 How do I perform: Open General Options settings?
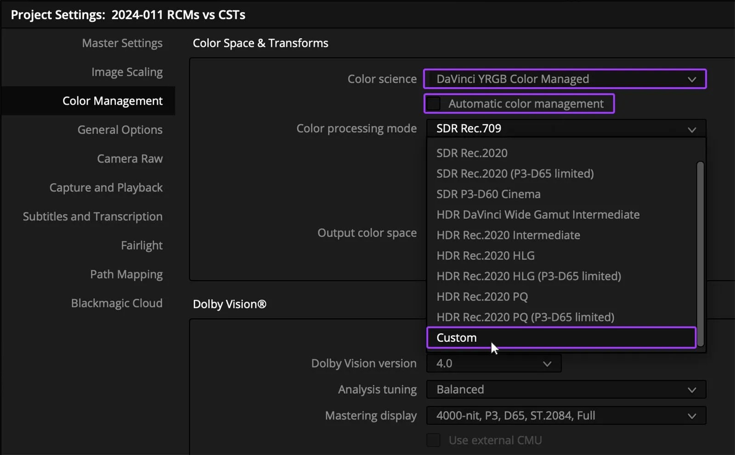point(120,130)
